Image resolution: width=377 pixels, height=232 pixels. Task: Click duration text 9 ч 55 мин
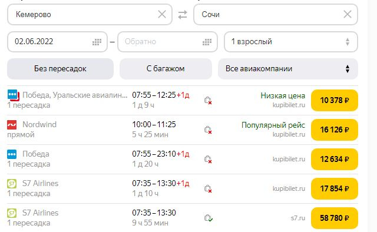pos(150,223)
